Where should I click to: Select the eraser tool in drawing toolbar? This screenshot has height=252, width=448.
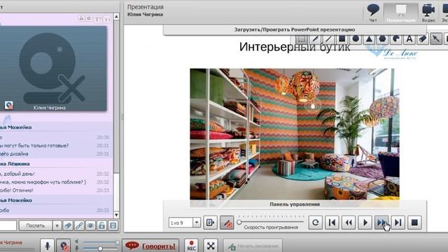(423, 39)
